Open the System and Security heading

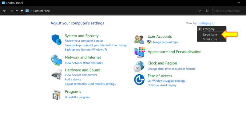82,36
